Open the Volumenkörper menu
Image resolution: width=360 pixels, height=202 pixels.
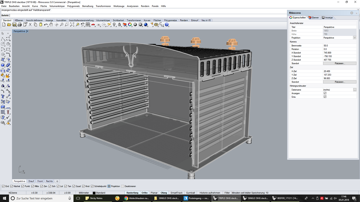click(x=57, y=6)
